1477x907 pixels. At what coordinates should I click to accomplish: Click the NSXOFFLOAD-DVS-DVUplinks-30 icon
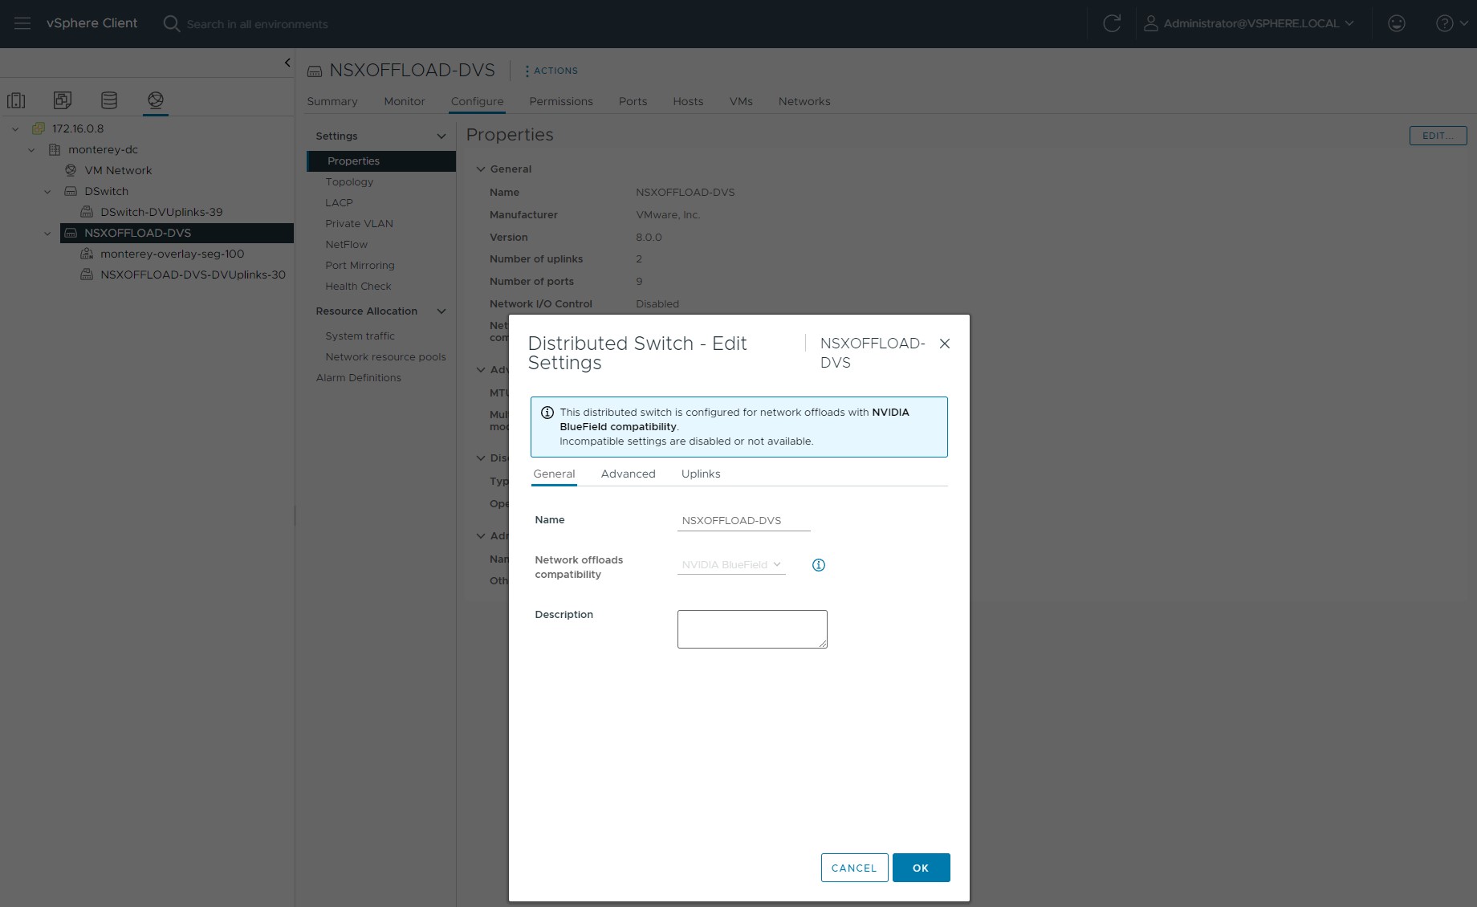point(87,275)
